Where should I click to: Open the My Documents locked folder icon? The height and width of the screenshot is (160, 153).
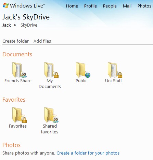pyautogui.click(x=51, y=70)
